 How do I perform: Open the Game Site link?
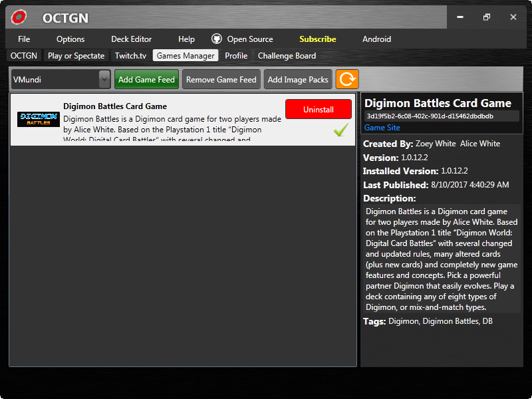coord(382,128)
